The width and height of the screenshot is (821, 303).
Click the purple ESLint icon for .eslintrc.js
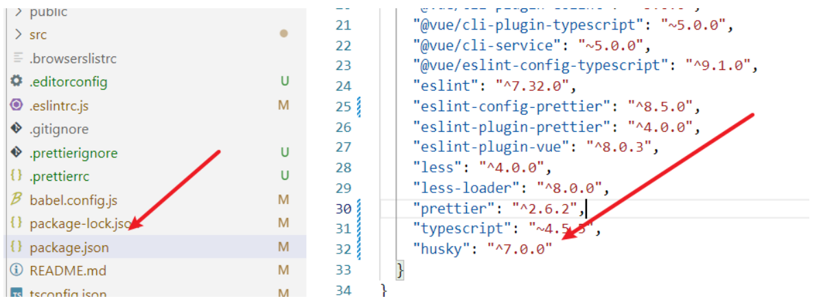(x=16, y=106)
